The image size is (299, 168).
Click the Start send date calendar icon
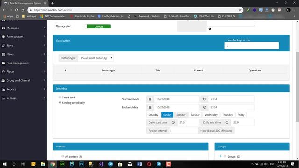point(150,99)
